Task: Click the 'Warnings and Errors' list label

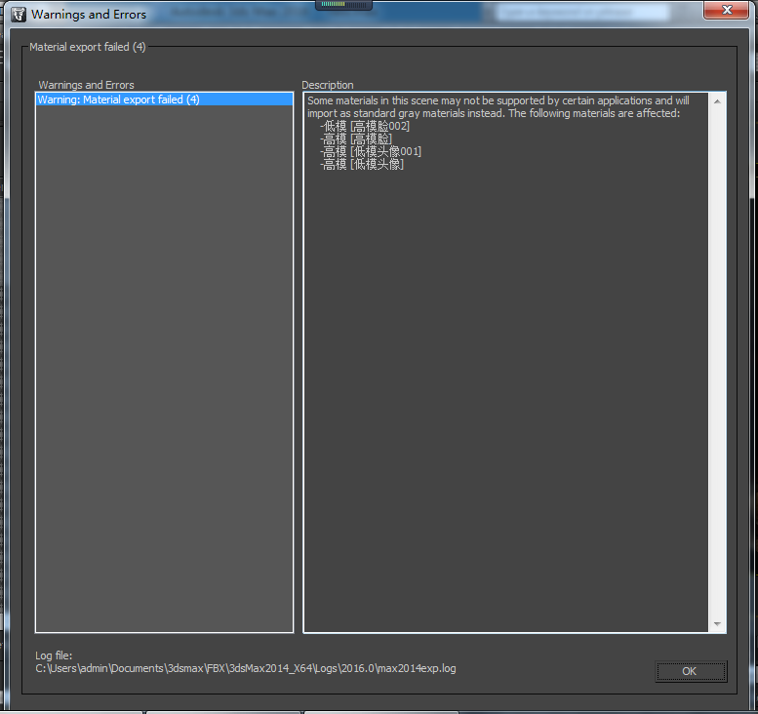Action: 86,85
